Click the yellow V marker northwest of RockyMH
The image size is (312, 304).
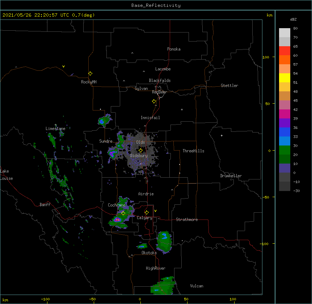[x=63, y=66]
